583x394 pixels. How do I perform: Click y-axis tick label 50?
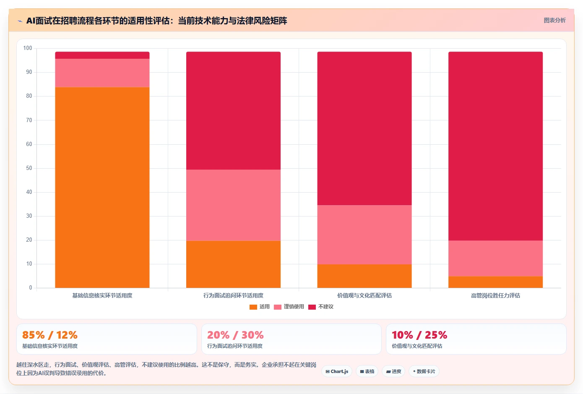pyautogui.click(x=29, y=168)
